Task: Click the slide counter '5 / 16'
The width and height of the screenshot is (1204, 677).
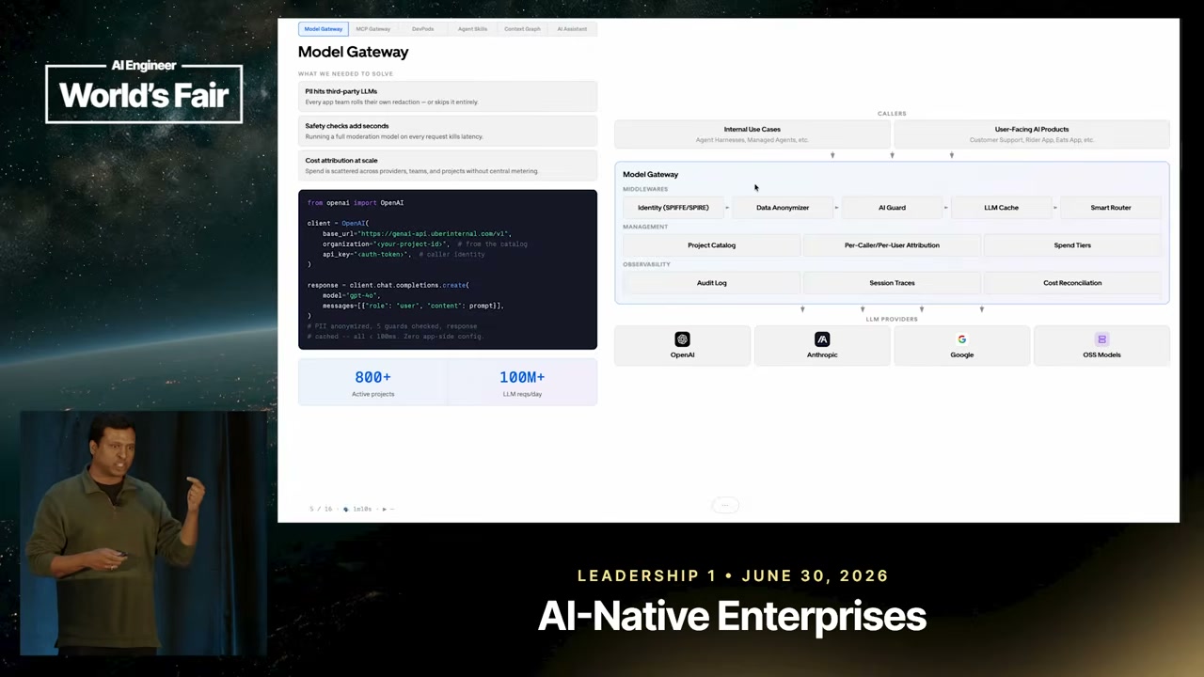Action: coord(320,509)
